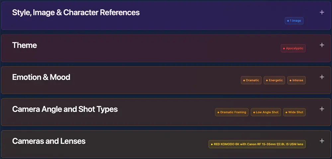Screen dimensions: 332x159
Task: Expand Style, Image & Character References plus icon
Action: [x=322, y=13]
